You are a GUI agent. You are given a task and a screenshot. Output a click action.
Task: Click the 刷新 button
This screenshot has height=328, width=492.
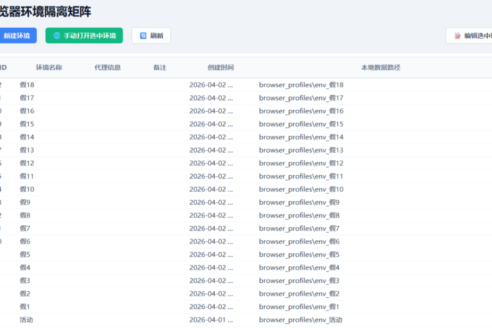click(151, 36)
